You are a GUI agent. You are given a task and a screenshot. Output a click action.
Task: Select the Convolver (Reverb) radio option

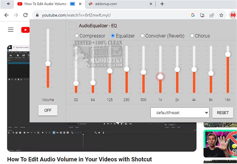pos(142,36)
